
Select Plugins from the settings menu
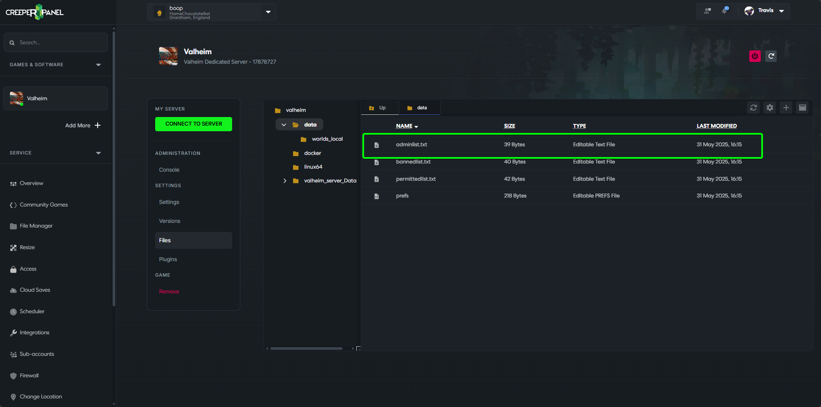(168, 259)
